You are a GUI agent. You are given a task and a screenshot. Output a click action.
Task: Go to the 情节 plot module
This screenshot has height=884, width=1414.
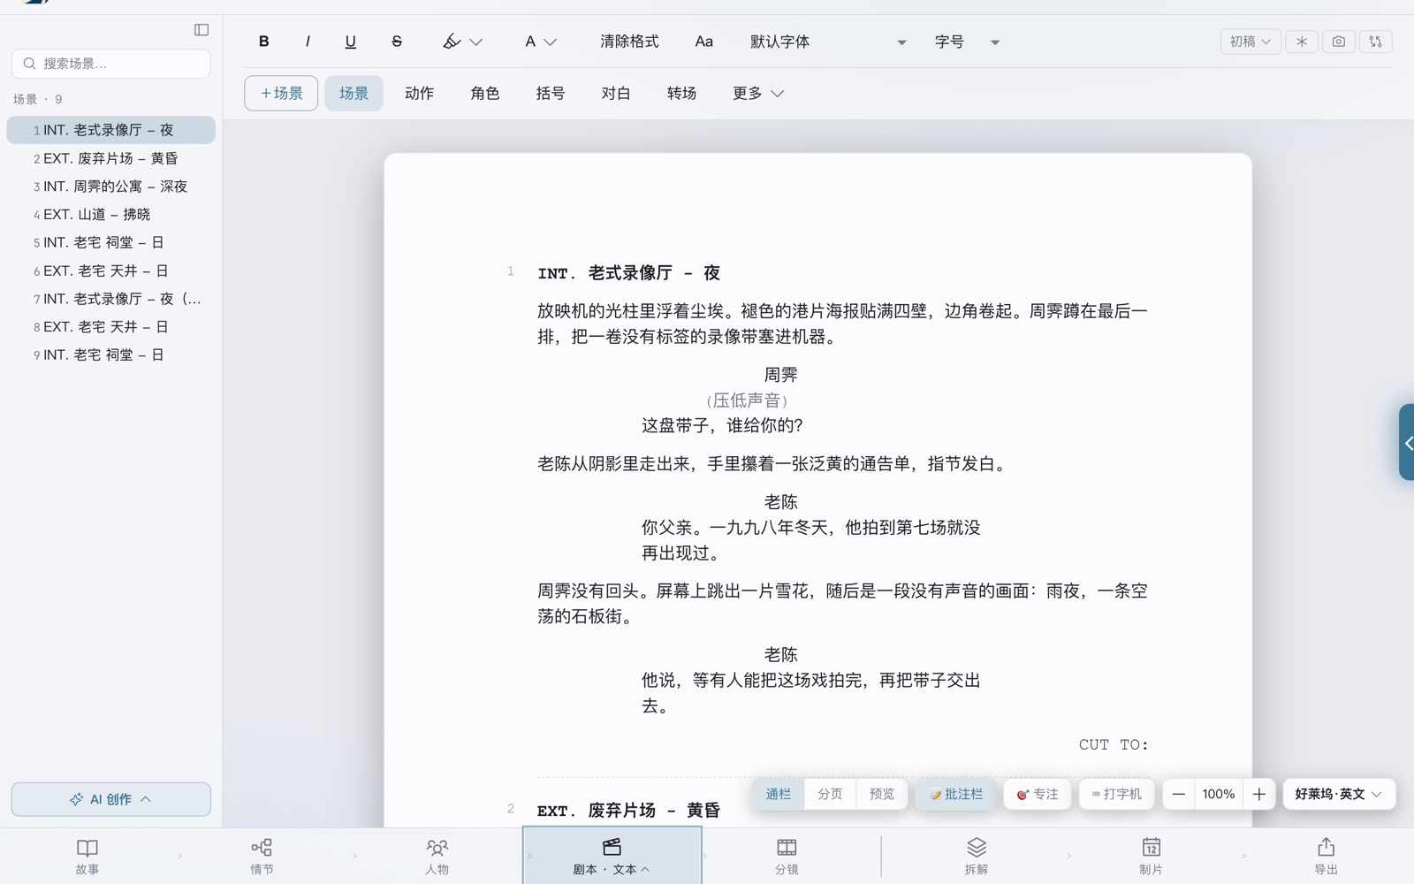(262, 857)
